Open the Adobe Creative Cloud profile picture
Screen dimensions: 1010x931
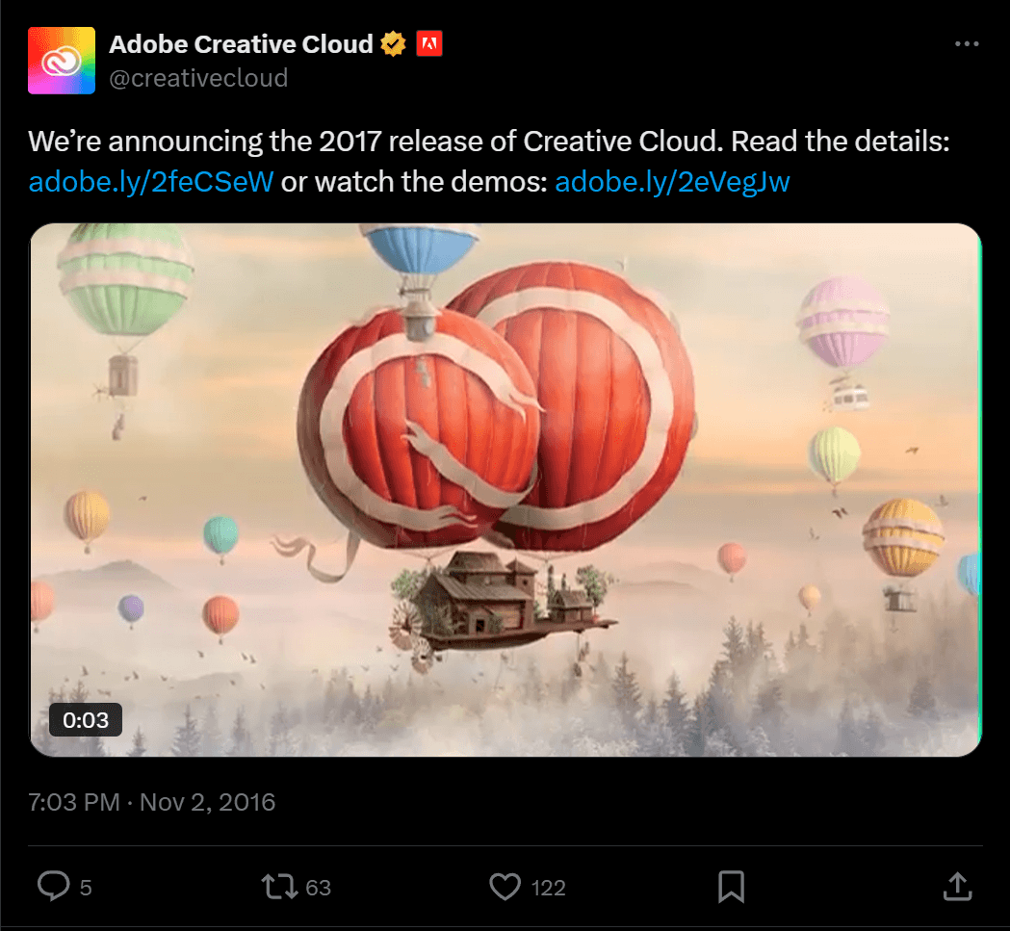(62, 61)
